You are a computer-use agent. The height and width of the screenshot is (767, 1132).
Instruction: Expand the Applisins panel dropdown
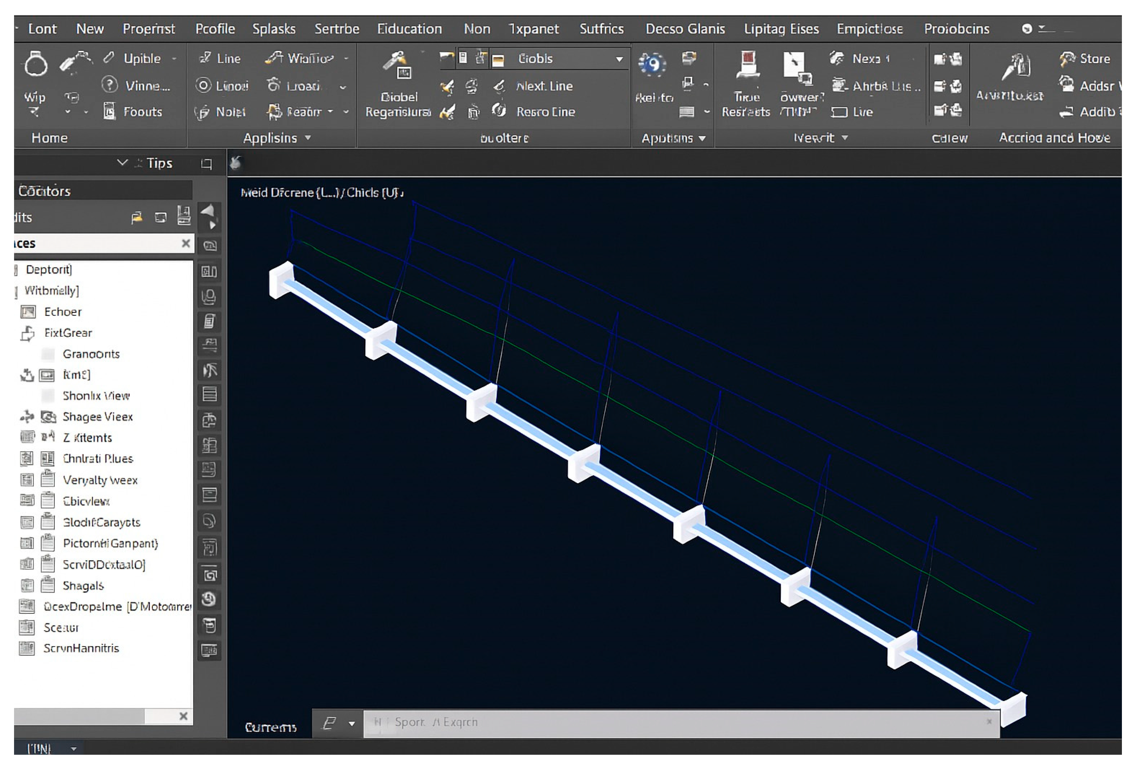308,138
